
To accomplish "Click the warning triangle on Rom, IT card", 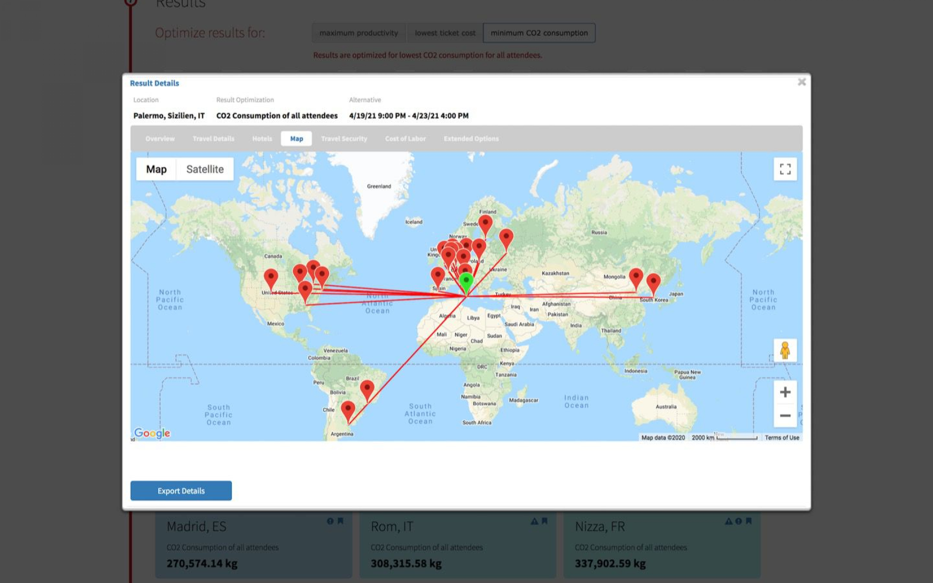I will coord(534,520).
